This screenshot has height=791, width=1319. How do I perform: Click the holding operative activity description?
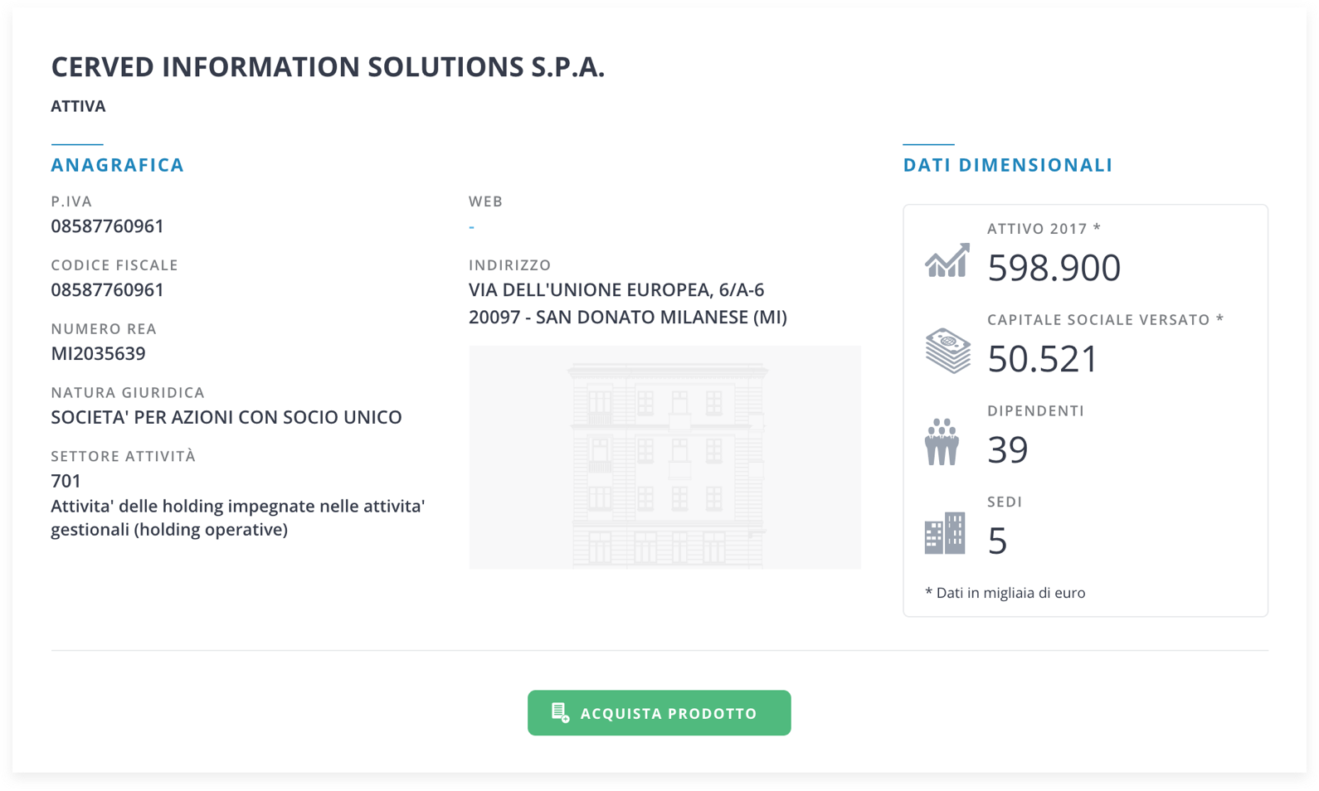(237, 517)
